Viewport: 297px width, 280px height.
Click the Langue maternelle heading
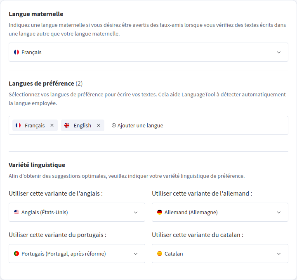tap(36, 14)
